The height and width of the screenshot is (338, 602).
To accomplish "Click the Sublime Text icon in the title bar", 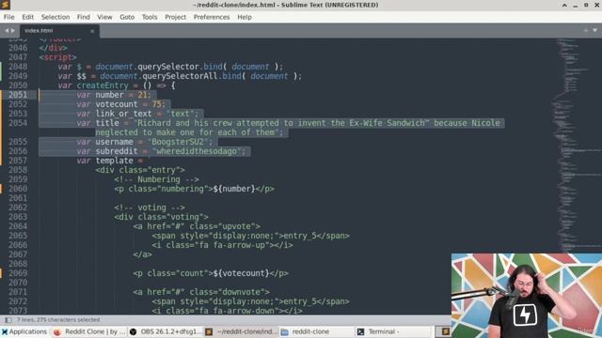I will click(5, 5).
